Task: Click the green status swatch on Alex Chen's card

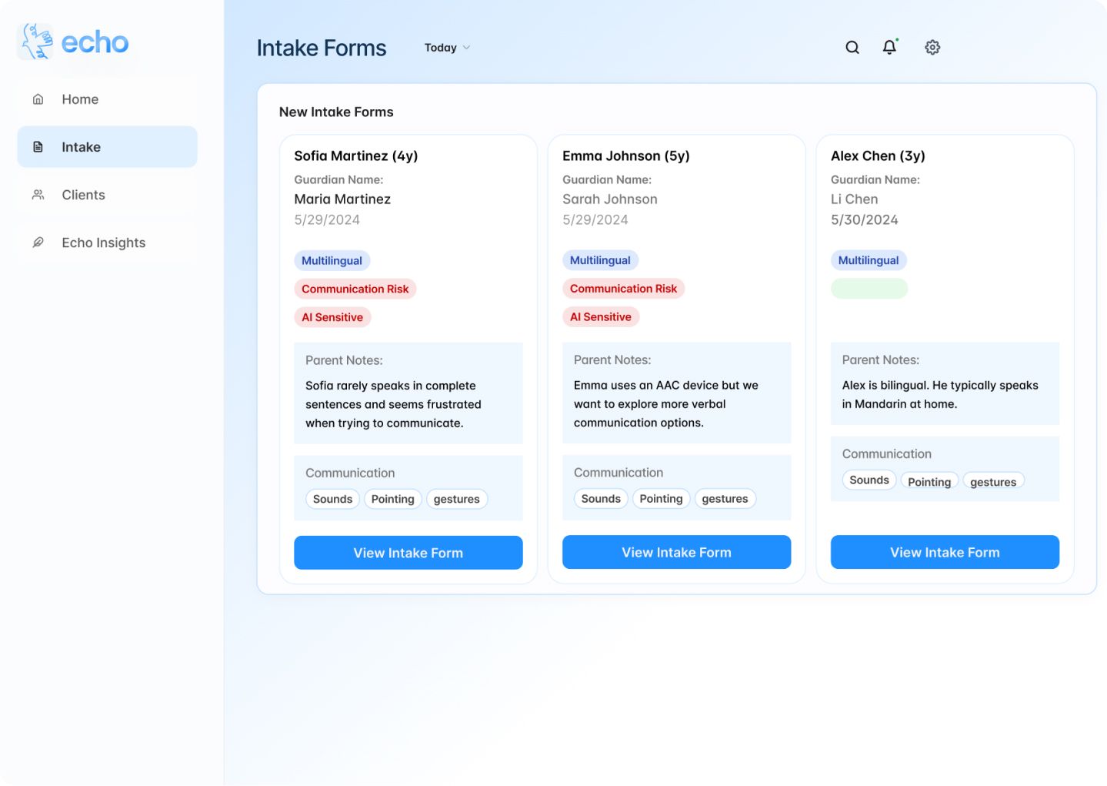Action: (x=869, y=288)
